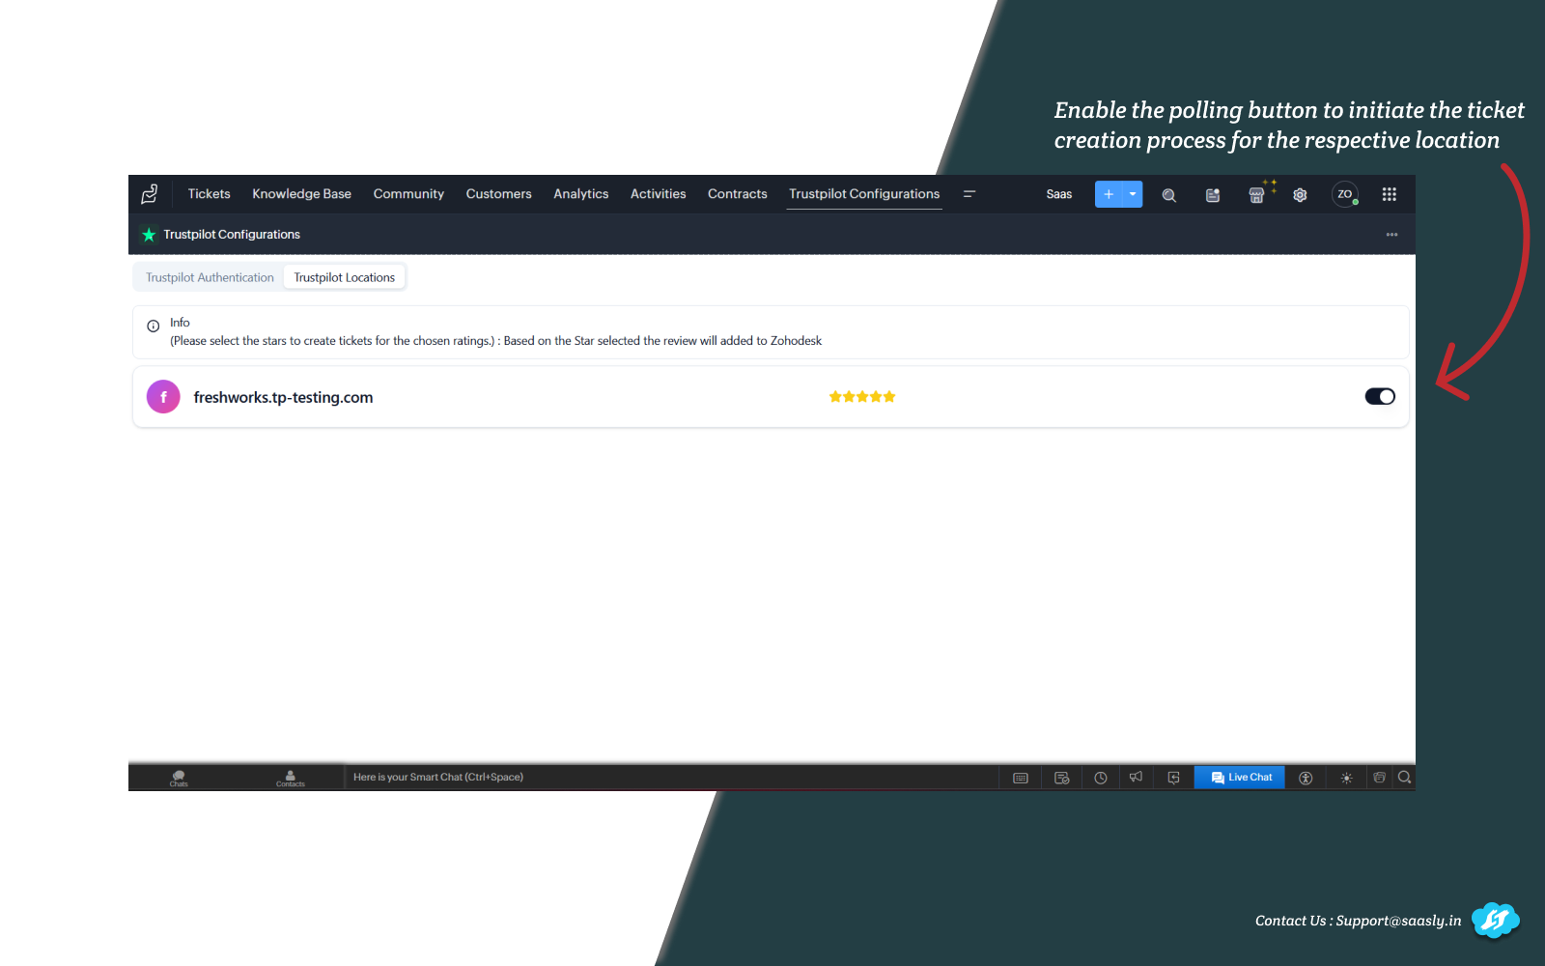Click the Info label text
This screenshot has width=1545, height=966.
(180, 323)
